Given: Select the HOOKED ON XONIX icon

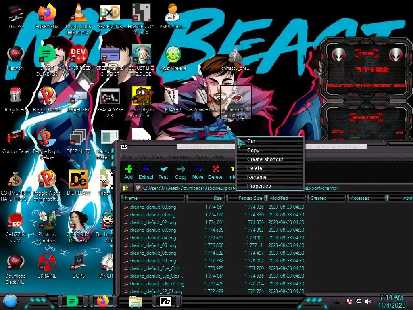Looking at the screenshot, I should [x=142, y=19].
